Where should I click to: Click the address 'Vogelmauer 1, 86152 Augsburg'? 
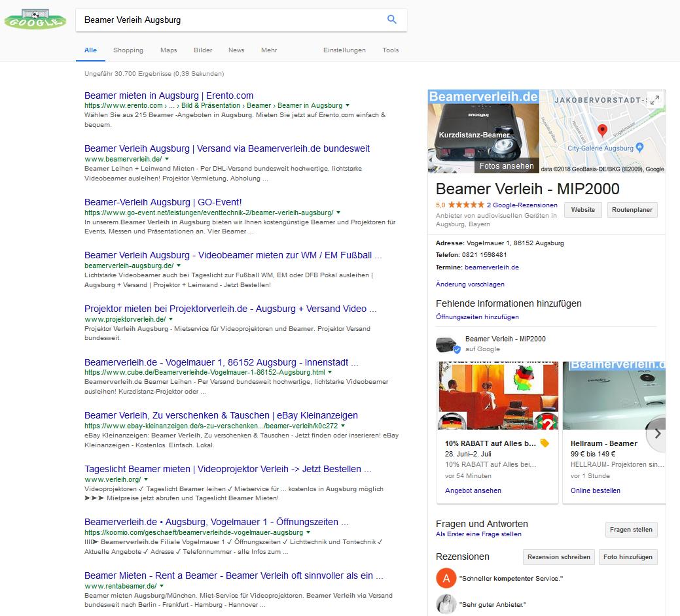tap(515, 243)
